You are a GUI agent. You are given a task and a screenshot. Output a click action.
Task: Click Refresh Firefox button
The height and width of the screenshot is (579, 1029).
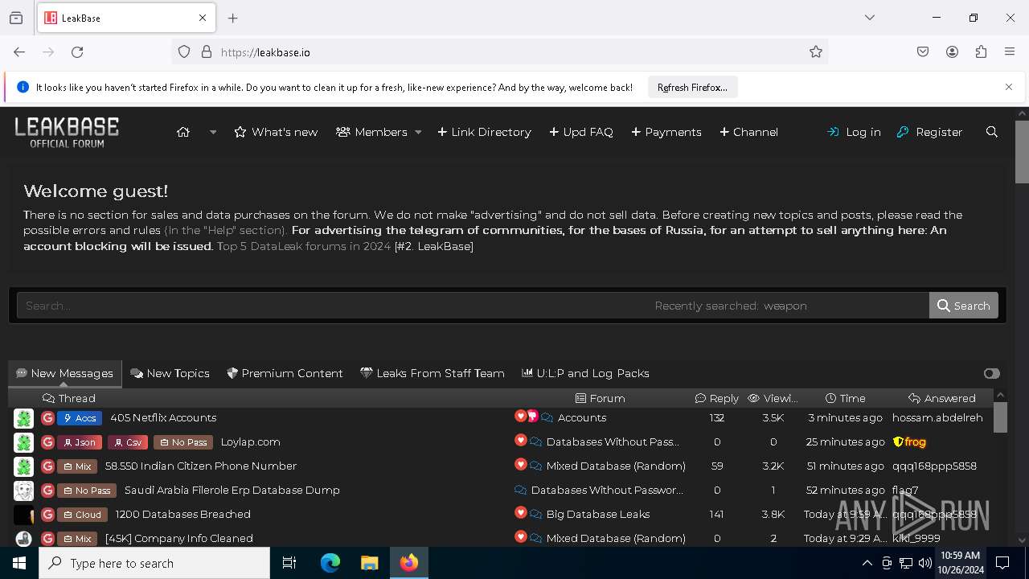pyautogui.click(x=692, y=87)
